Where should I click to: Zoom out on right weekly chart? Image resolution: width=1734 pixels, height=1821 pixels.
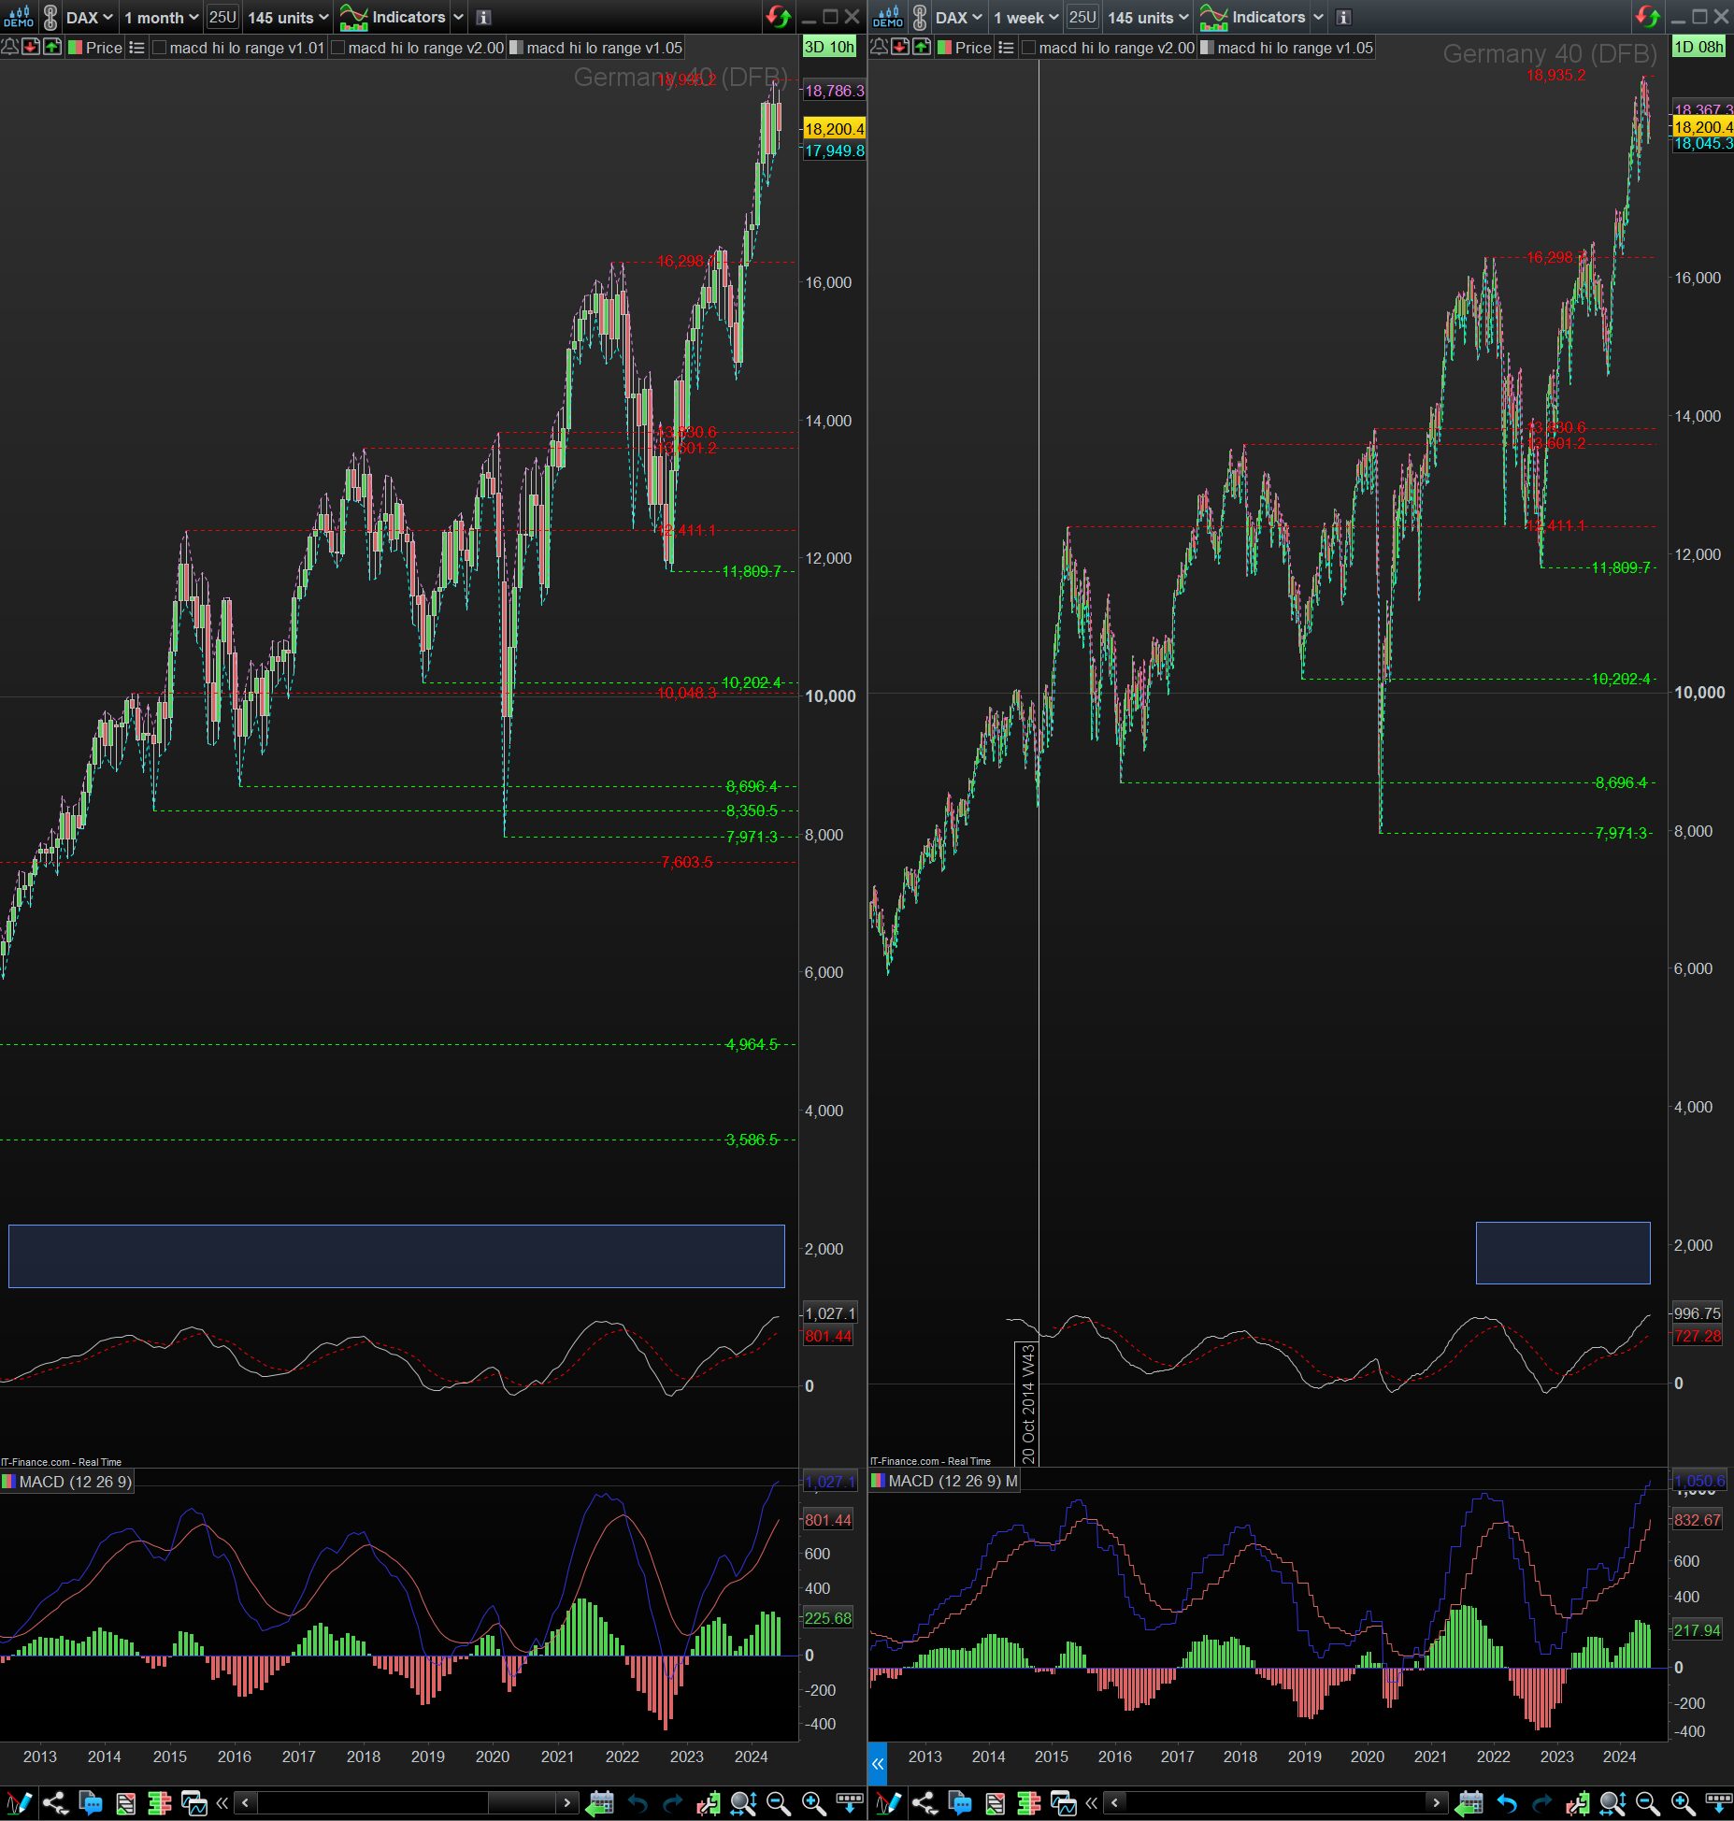tap(1647, 1802)
